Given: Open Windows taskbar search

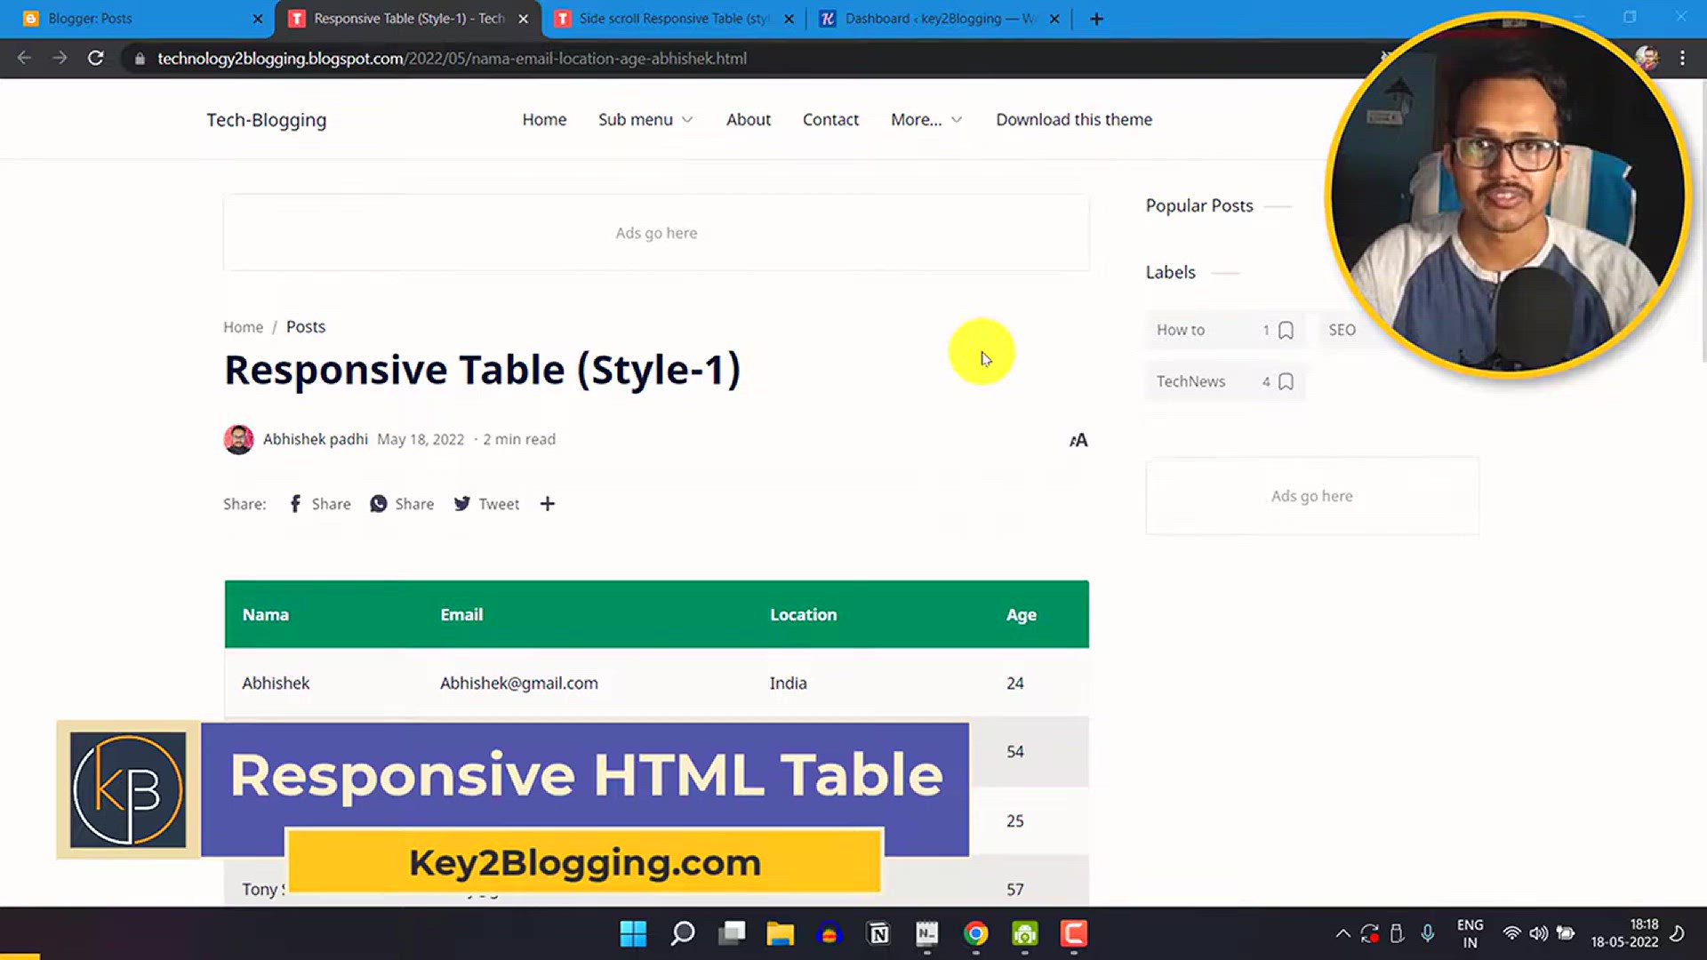Looking at the screenshot, I should 683,933.
